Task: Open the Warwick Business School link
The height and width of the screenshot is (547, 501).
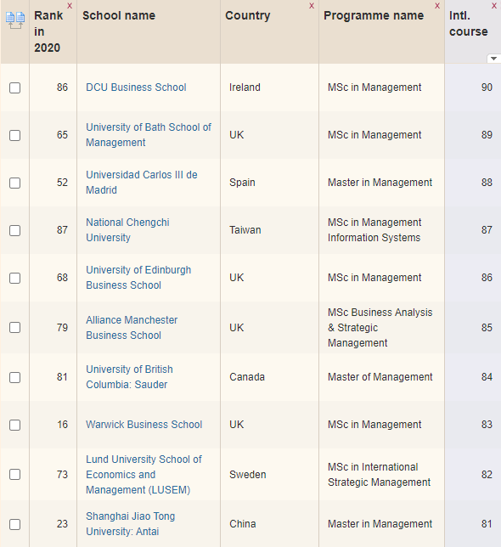Action: (x=144, y=424)
